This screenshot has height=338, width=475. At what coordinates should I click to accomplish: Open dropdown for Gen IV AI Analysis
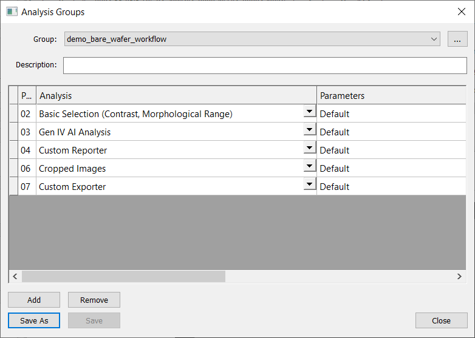click(x=309, y=130)
